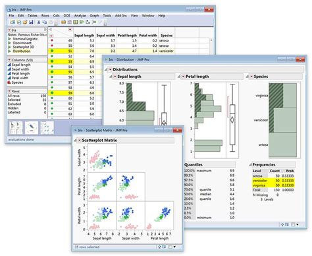
Task: Click the Save floppy-disk toolbar icon
Action: click(31, 22)
